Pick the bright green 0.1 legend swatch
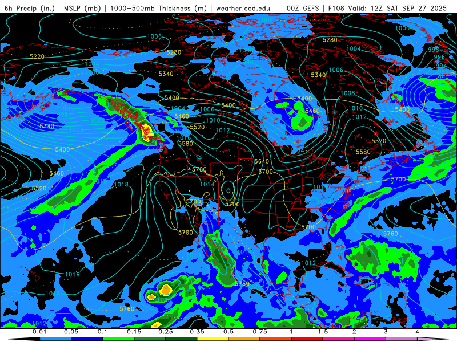 point(118,339)
